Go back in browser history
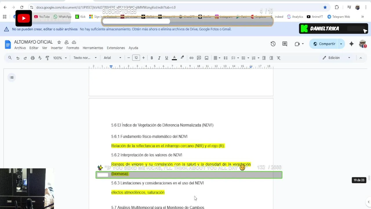The image size is (371, 209). (5, 7)
